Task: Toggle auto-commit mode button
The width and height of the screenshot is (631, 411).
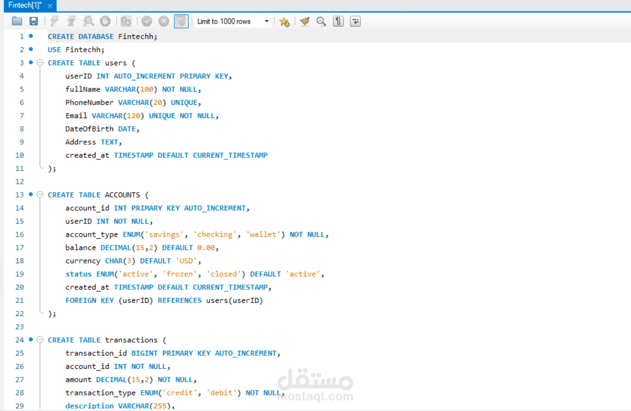Action: 181,21
